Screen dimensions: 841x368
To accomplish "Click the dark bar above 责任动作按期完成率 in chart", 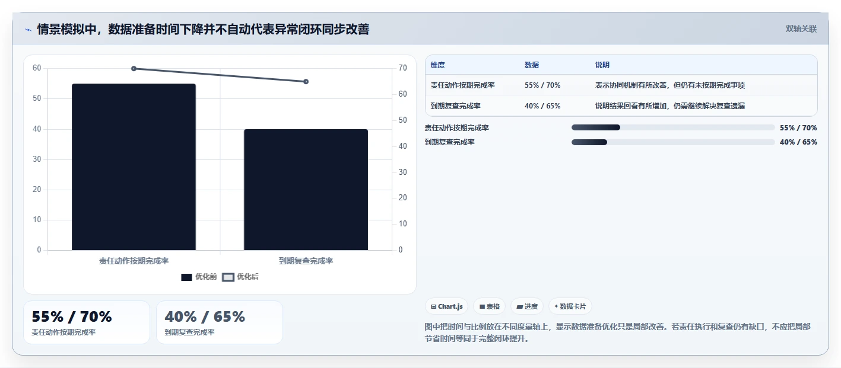I will [x=134, y=167].
